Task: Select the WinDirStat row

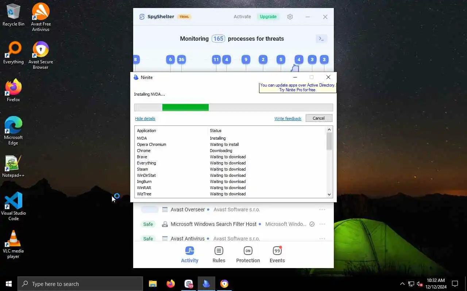Action: (x=230, y=175)
